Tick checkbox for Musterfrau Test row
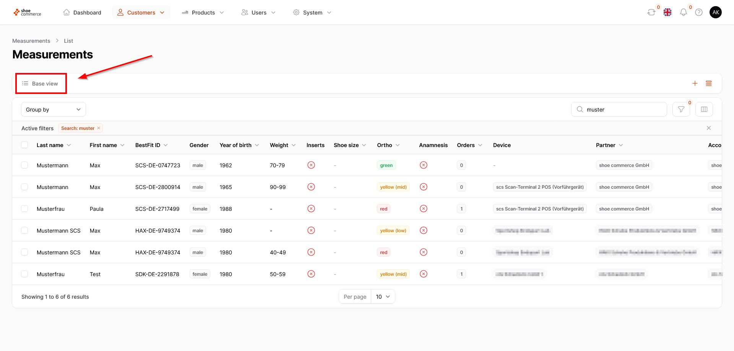Viewport: 734px width, 351px height. [x=24, y=274]
